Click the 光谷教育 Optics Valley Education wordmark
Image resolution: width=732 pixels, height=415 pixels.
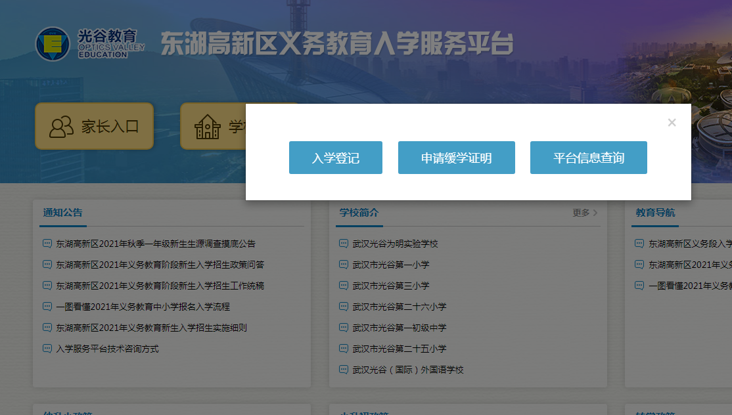pos(111,44)
